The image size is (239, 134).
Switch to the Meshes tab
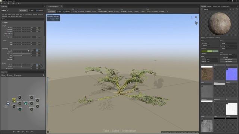209,6
